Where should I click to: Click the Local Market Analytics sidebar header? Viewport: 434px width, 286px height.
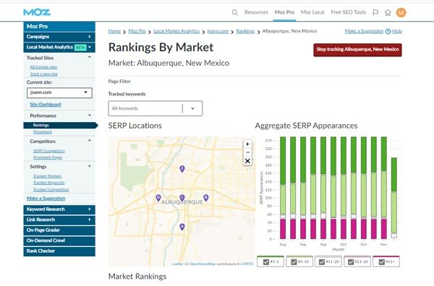59,47
